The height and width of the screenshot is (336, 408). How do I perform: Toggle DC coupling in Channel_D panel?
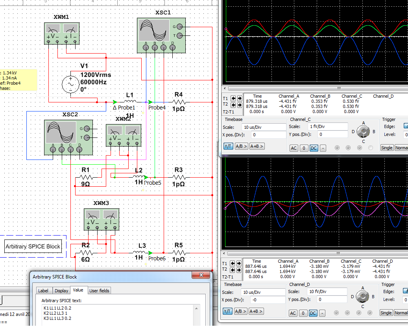coord(313,313)
